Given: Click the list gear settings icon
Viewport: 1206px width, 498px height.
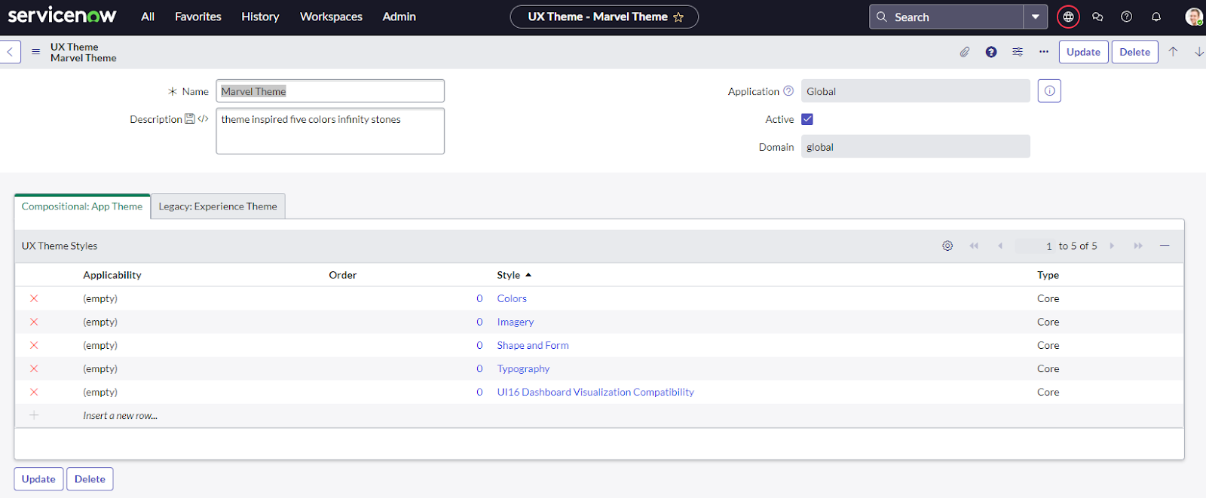Looking at the screenshot, I should 947,246.
